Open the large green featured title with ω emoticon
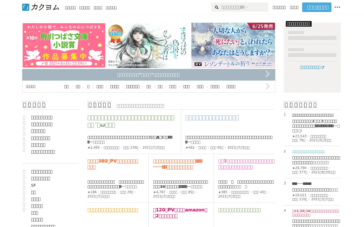The image size is (364, 227). click(131, 121)
